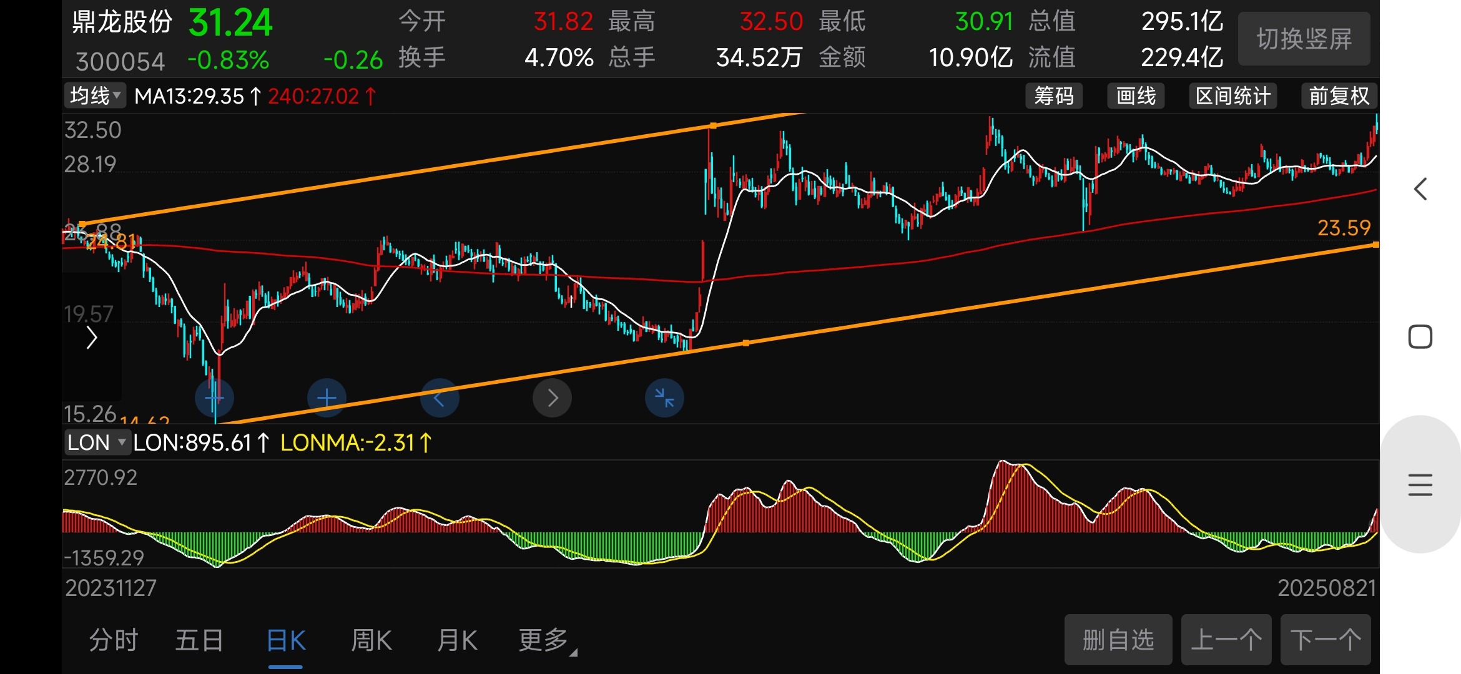This screenshot has height=674, width=1461.
Task: Tap 240:27.02 moving average label
Action: click(x=322, y=96)
